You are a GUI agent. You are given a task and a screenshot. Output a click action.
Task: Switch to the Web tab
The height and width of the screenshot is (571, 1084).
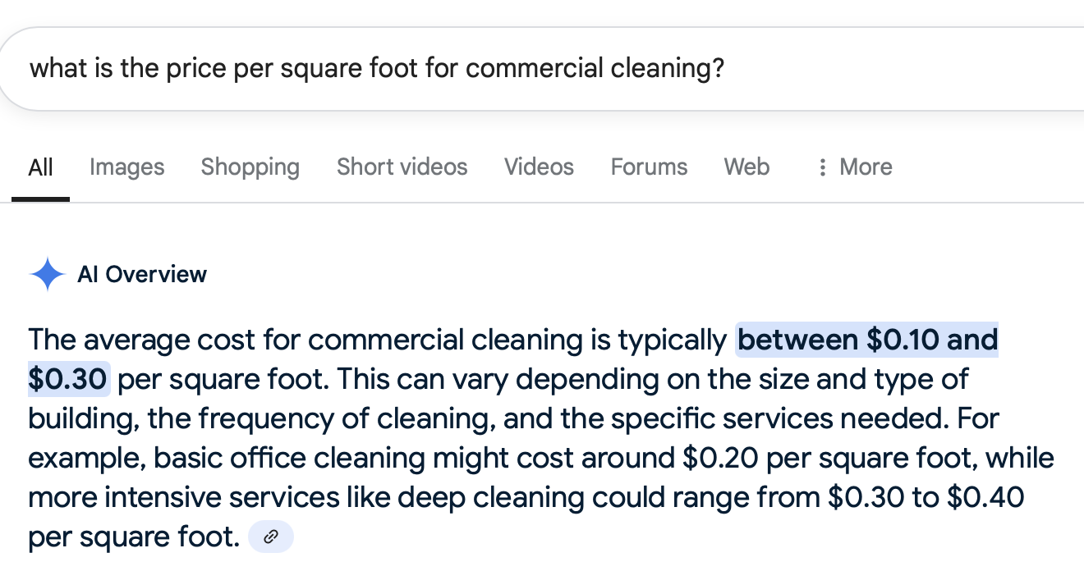(x=746, y=167)
